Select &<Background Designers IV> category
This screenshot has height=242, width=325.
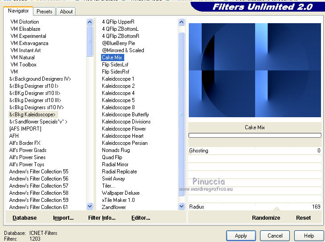tap(40, 79)
